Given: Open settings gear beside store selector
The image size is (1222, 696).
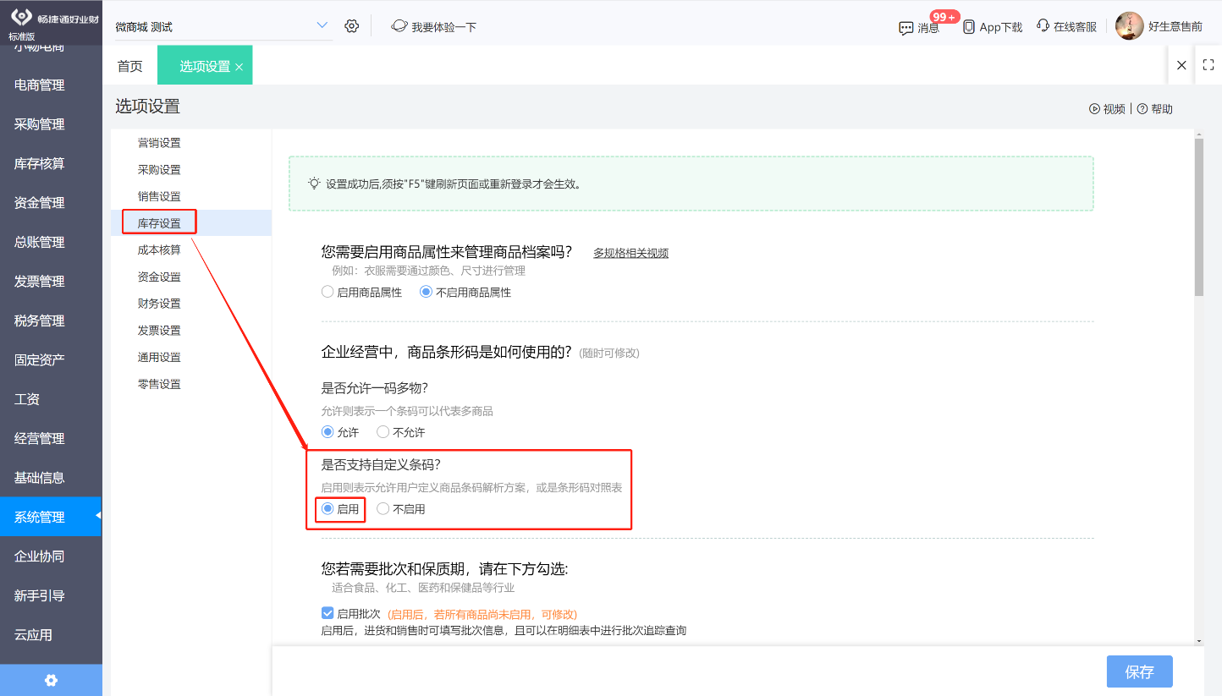Looking at the screenshot, I should [352, 26].
